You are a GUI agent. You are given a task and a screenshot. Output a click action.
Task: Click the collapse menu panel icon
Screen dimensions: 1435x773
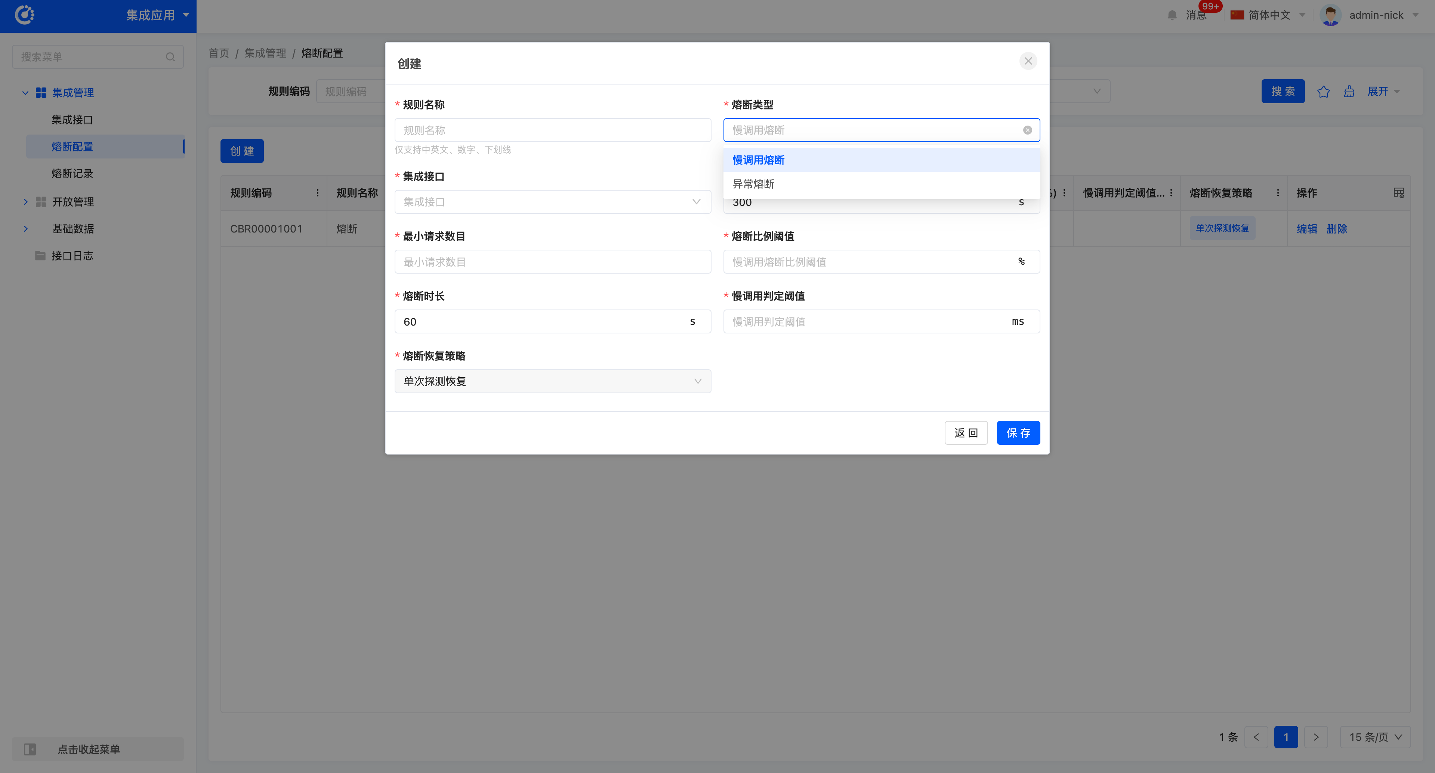click(30, 749)
